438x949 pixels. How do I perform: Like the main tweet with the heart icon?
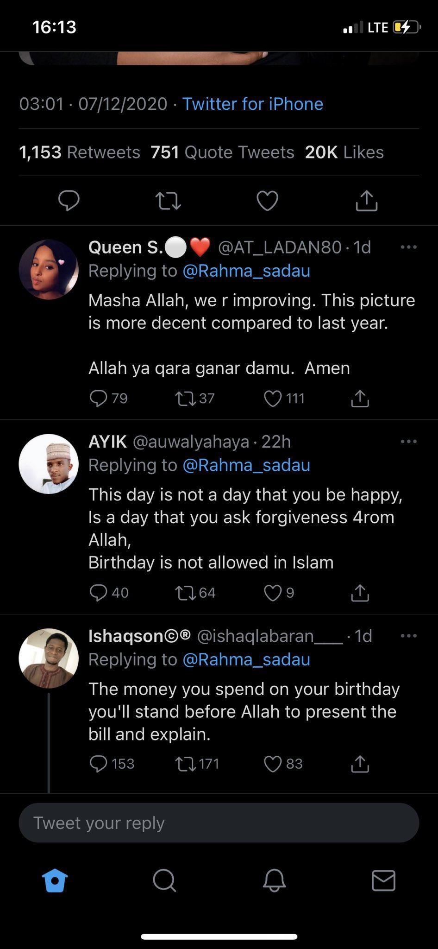(267, 201)
